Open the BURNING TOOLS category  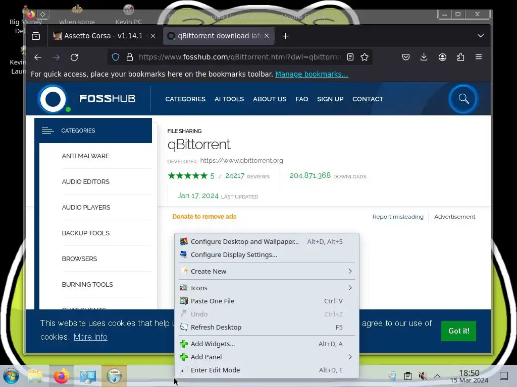pos(87,284)
